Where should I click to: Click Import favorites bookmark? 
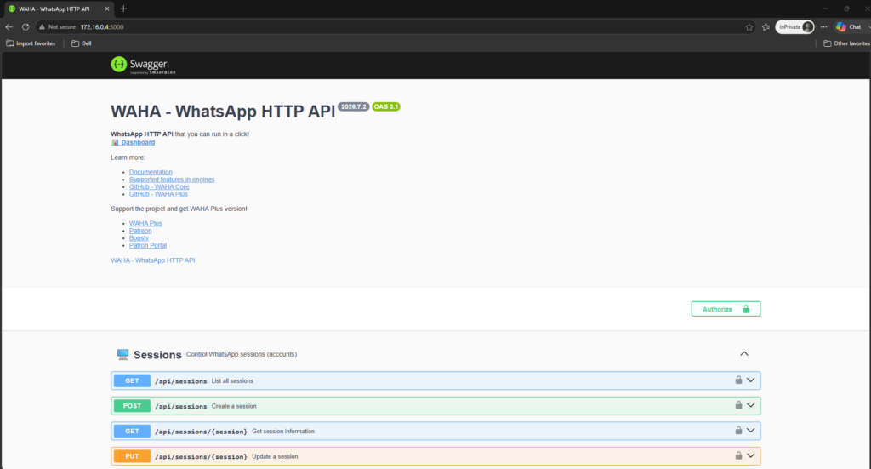click(x=31, y=43)
